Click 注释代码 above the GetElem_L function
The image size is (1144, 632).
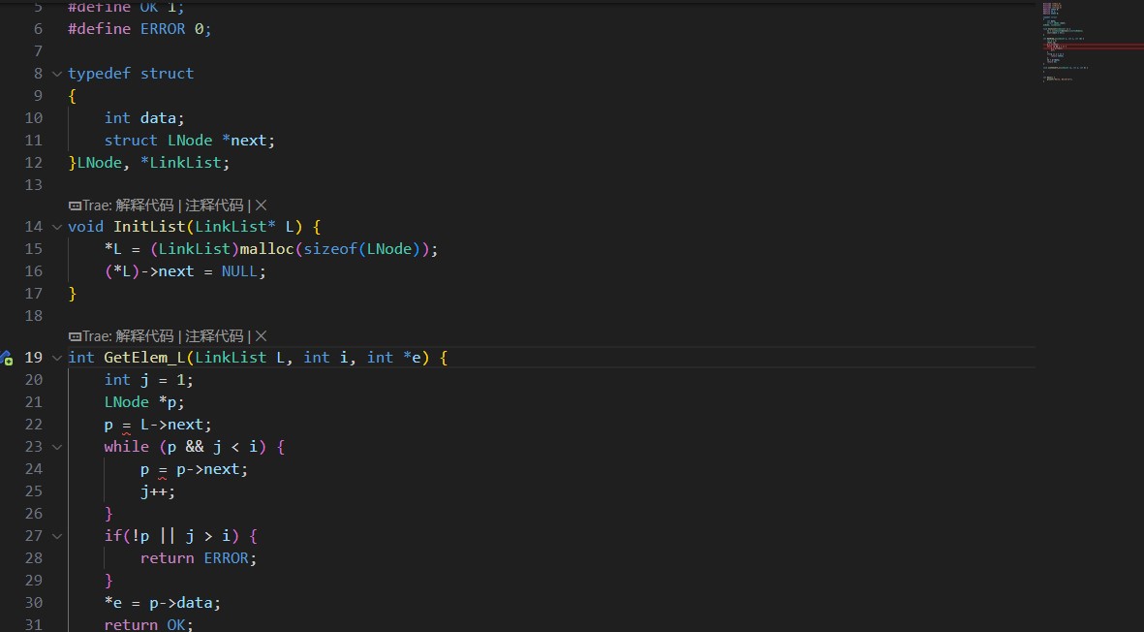click(214, 335)
